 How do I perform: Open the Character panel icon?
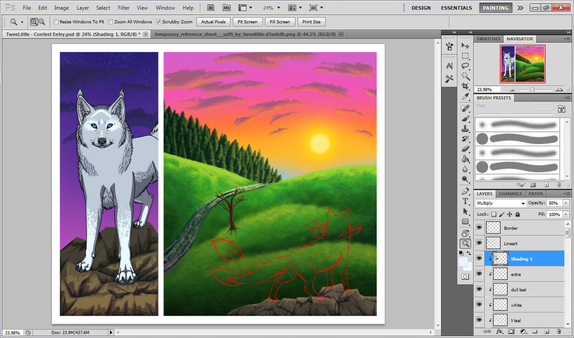[x=449, y=66]
